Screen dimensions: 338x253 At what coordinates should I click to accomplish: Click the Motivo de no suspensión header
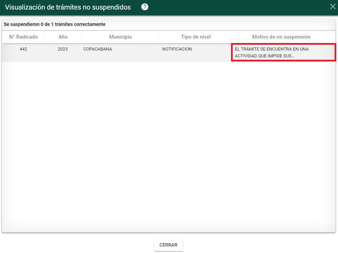click(281, 37)
